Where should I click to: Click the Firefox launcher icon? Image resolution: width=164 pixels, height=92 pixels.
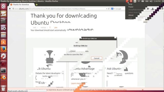pyautogui.click(x=3, y=49)
